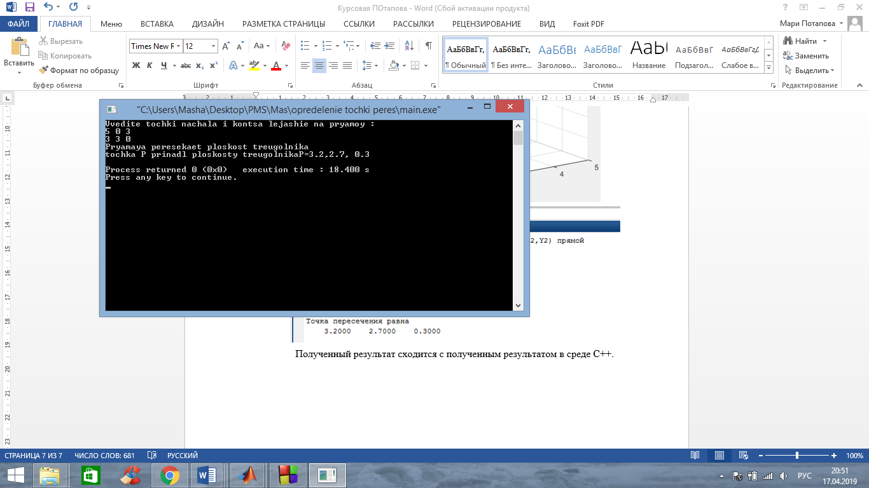Click the word count in status bar
The width and height of the screenshot is (869, 488).
(x=104, y=456)
